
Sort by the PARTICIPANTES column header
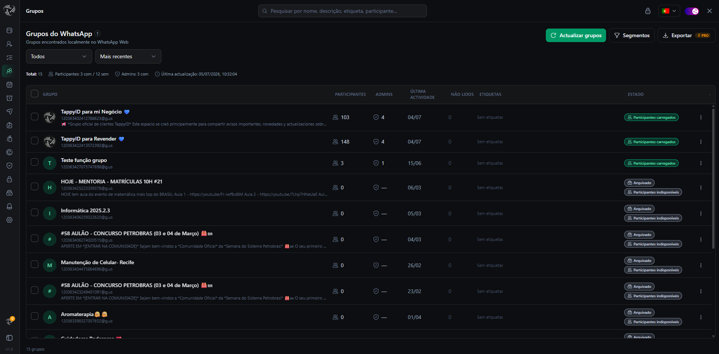350,94
